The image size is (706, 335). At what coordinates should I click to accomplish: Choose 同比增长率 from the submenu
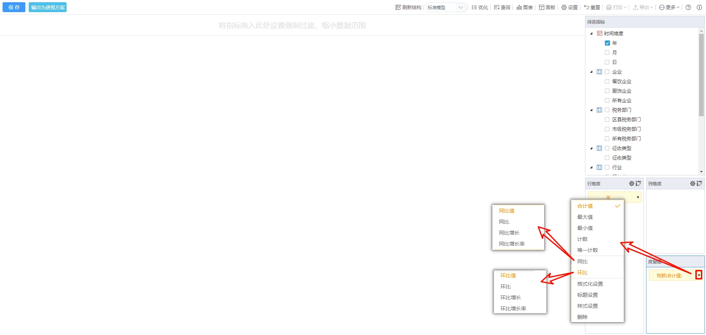tap(511, 244)
